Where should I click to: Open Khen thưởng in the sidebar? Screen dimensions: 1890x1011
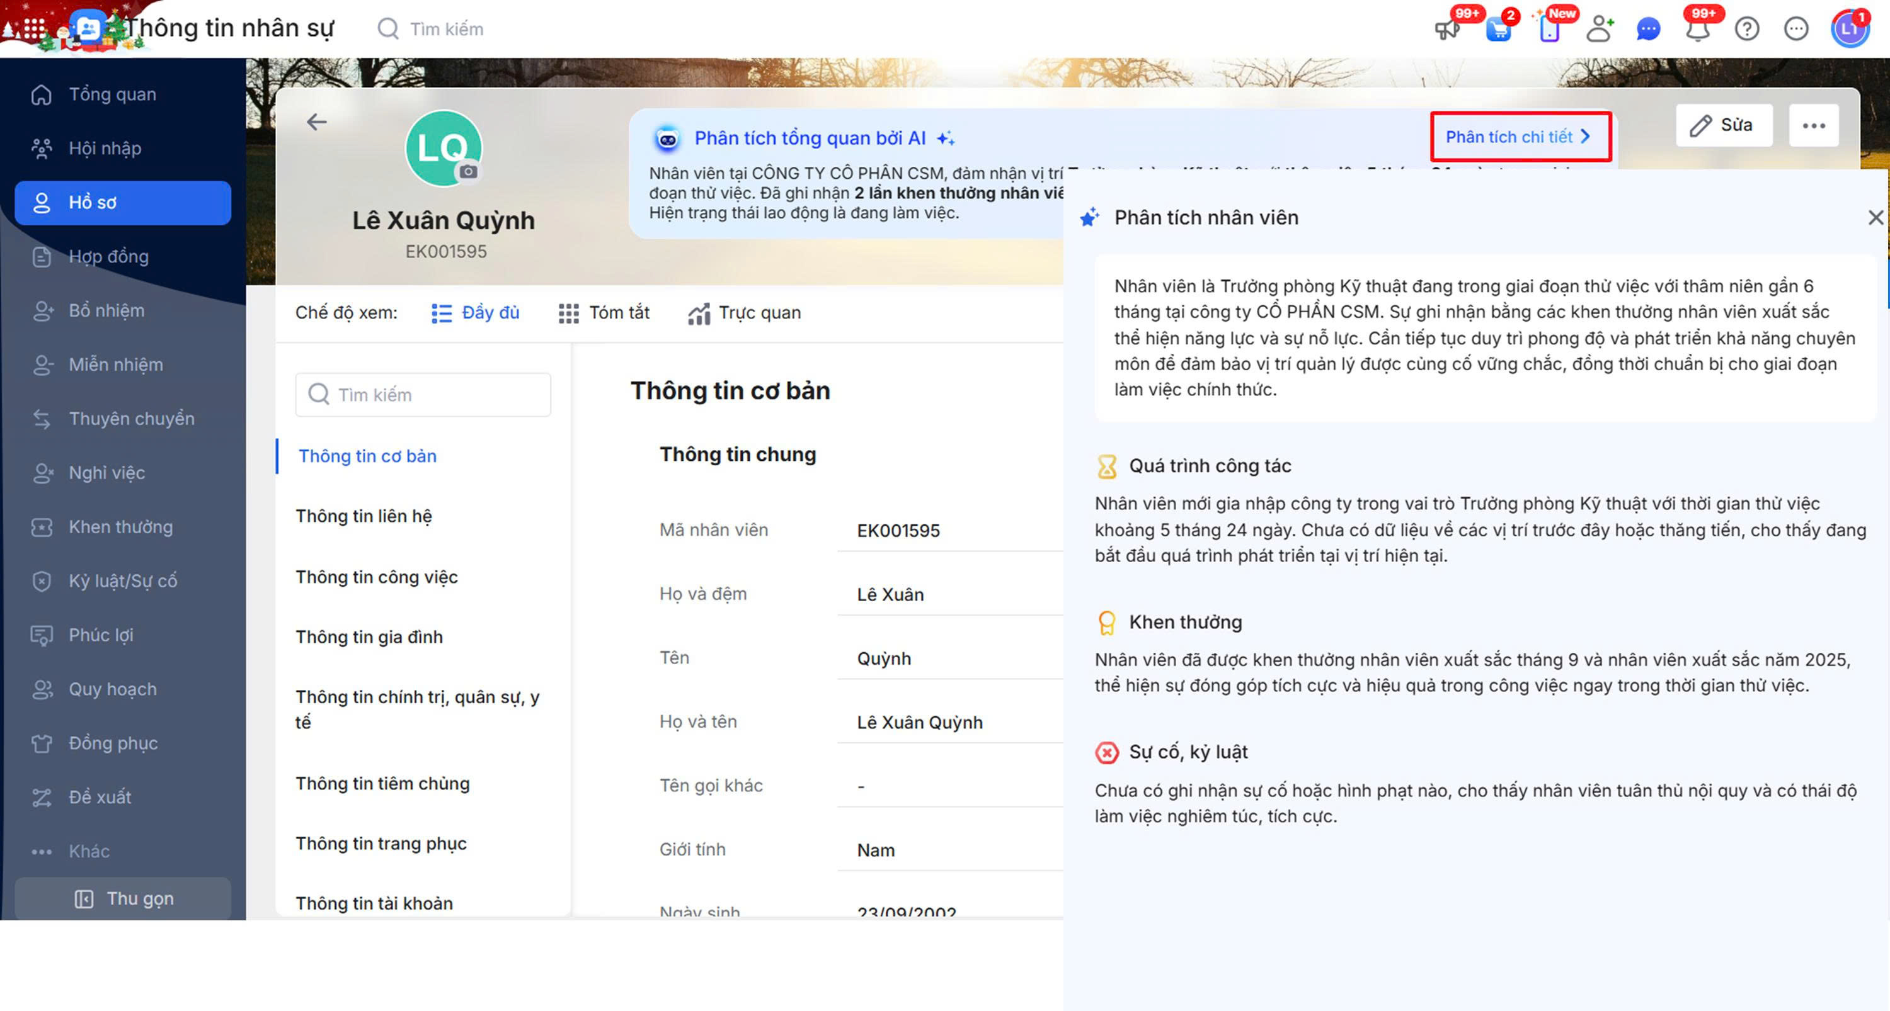click(120, 526)
